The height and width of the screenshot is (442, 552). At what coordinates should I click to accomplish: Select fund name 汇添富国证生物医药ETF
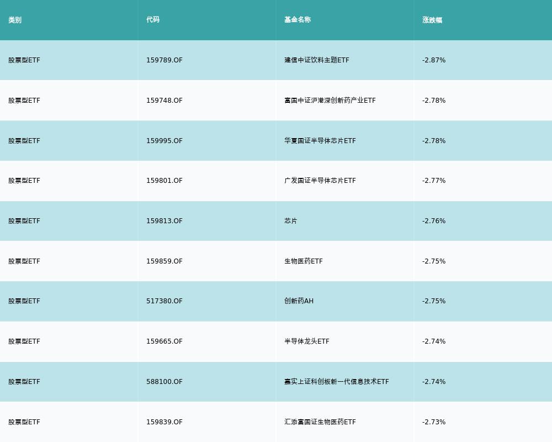[x=320, y=422]
